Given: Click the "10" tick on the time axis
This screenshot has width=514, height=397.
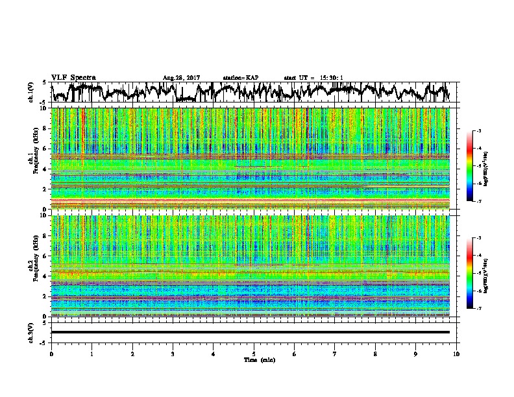Looking at the screenshot, I should (456, 354).
